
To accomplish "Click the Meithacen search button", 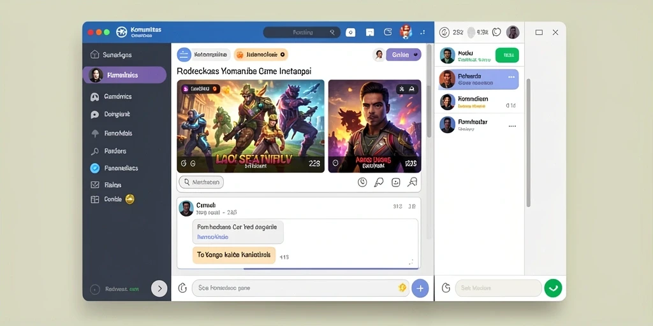I will [x=201, y=182].
